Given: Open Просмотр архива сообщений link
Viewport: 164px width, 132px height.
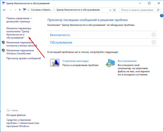Looking at the screenshot, I should (x=24, y=58).
